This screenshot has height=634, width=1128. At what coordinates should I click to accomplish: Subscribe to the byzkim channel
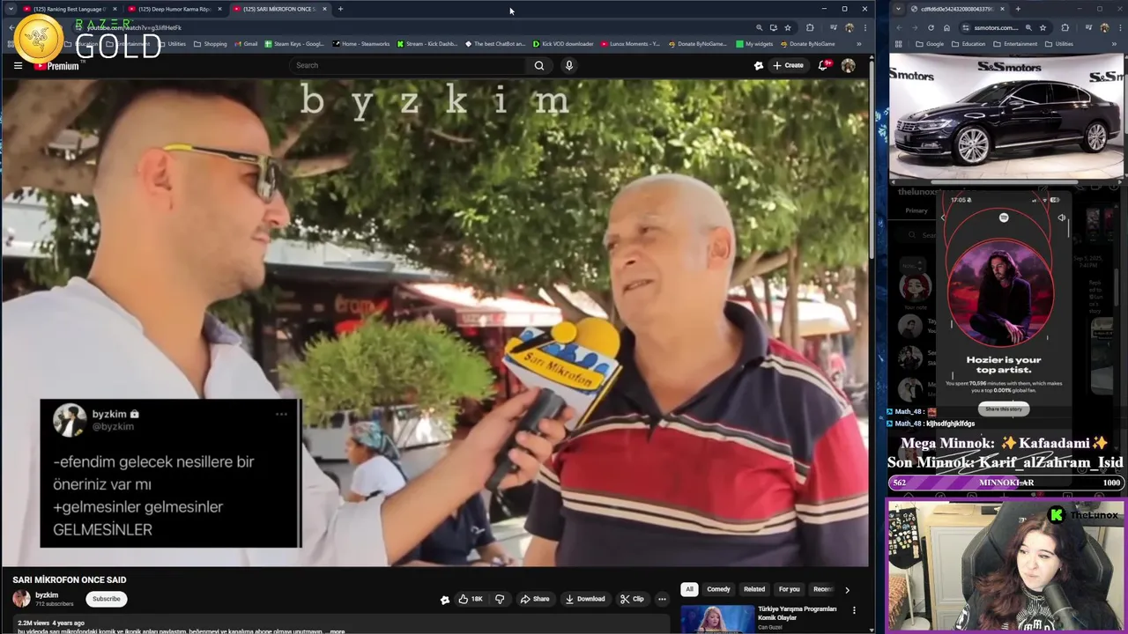coord(107,599)
